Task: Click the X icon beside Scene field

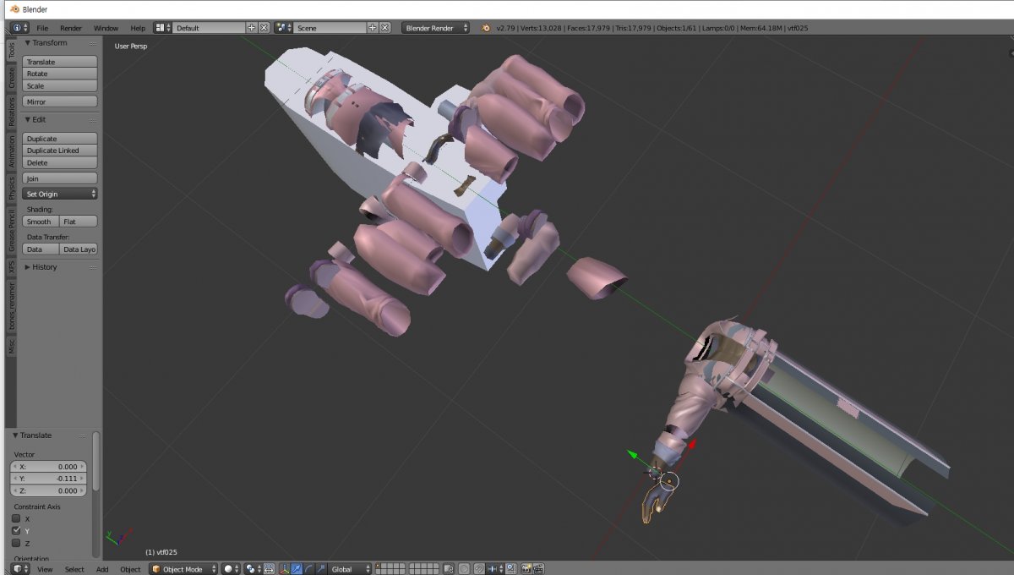Action: 385,28
